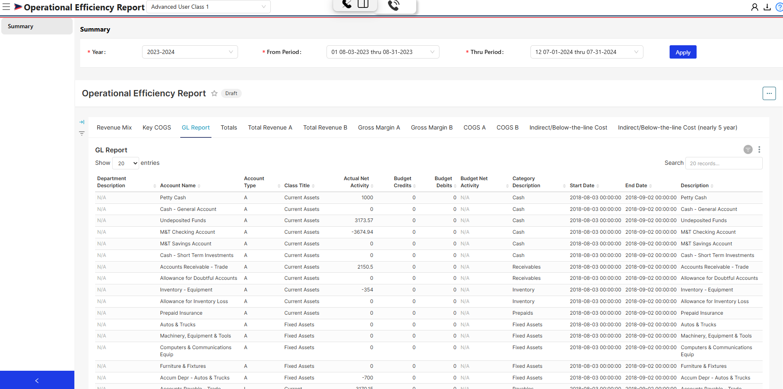This screenshot has height=389, width=783.
Task: Click the app logo arrow icon
Action: [x=18, y=7]
